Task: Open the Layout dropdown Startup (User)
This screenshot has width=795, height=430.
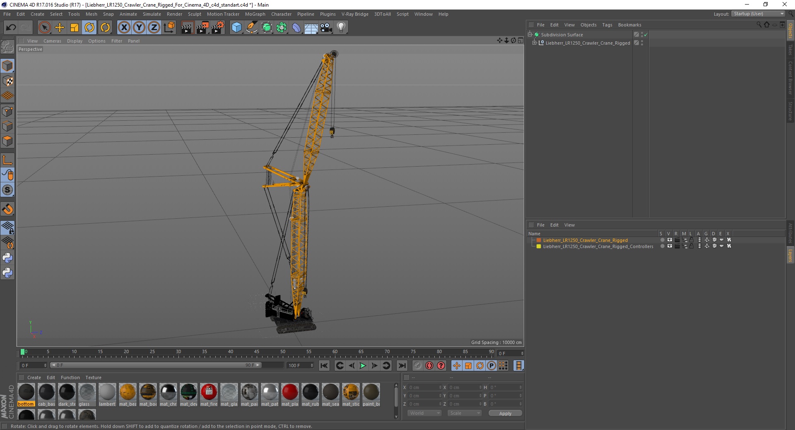Action: tap(758, 14)
